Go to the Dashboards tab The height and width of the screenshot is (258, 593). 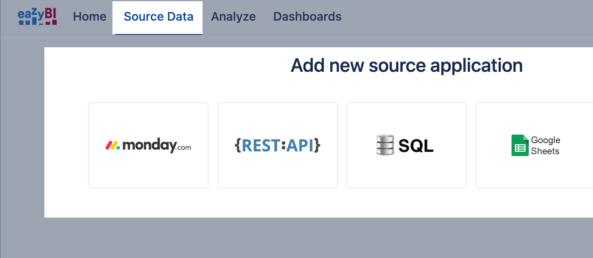click(307, 17)
